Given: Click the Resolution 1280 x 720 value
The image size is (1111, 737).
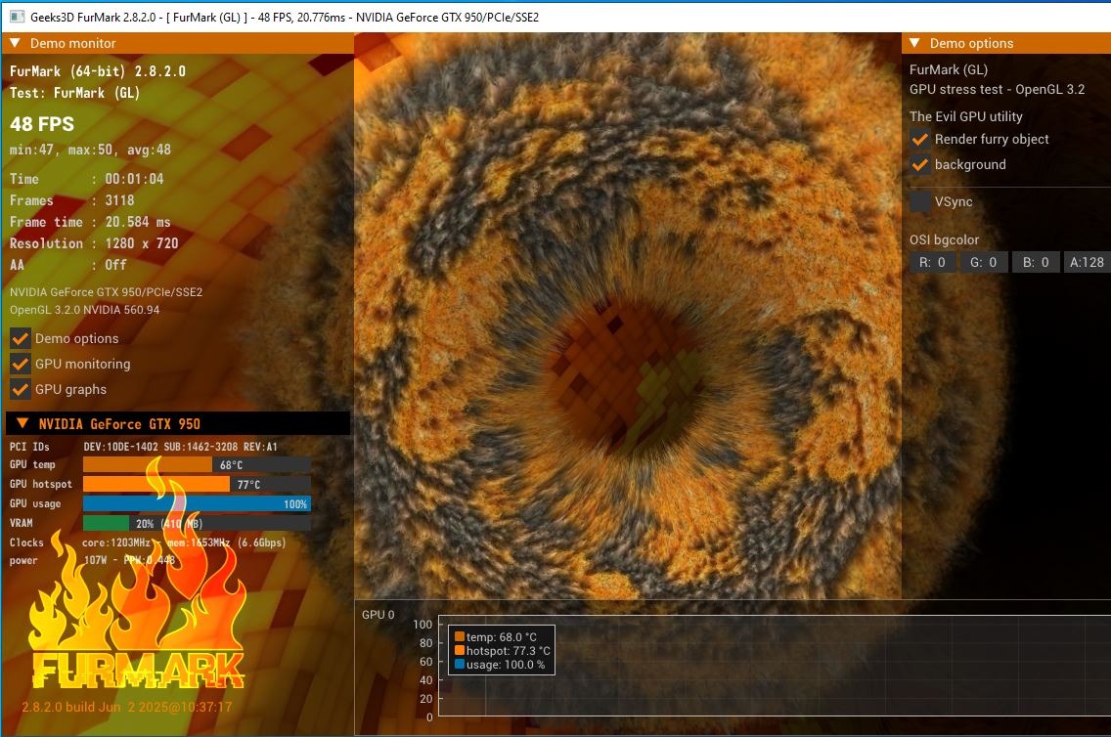Looking at the screenshot, I should [142, 243].
